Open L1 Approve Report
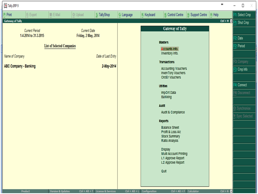258x194 pixels. click(x=172, y=158)
